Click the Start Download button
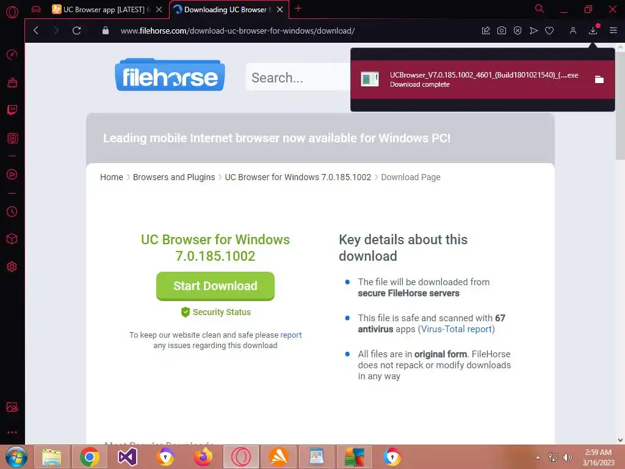 tap(215, 286)
